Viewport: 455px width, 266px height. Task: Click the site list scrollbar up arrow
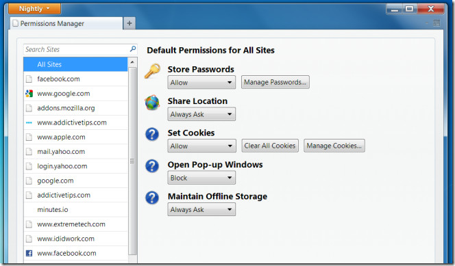[x=132, y=62]
